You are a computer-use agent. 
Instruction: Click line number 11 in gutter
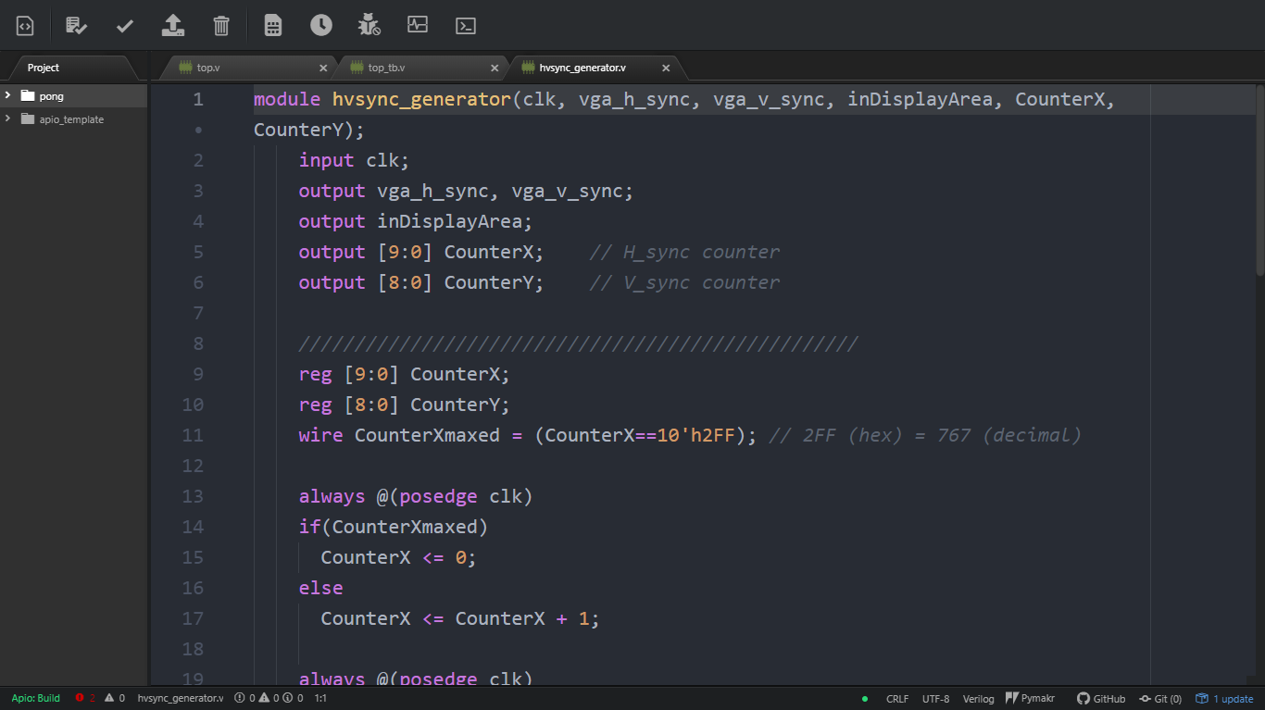[x=193, y=435]
